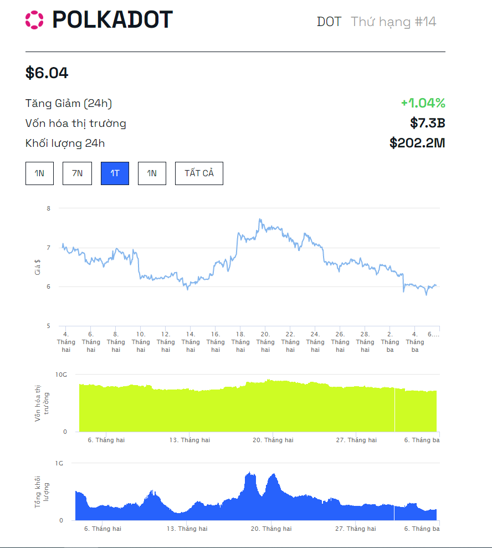
Task: Click the DOT ticker symbol
Action: [x=329, y=22]
